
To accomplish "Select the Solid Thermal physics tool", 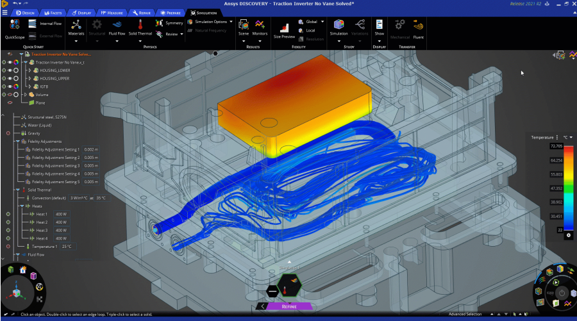I will (140, 28).
